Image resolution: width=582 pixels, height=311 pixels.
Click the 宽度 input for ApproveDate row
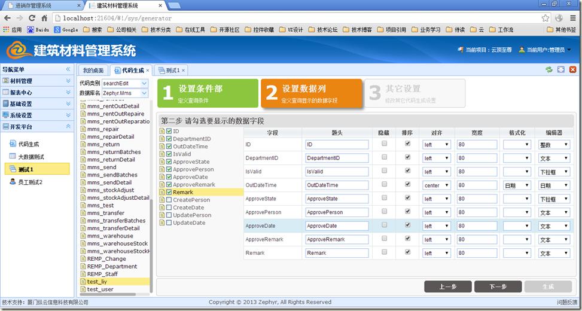pyautogui.click(x=477, y=226)
